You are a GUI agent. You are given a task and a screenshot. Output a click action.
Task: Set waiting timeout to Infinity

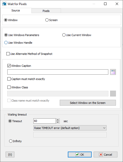click(11, 141)
